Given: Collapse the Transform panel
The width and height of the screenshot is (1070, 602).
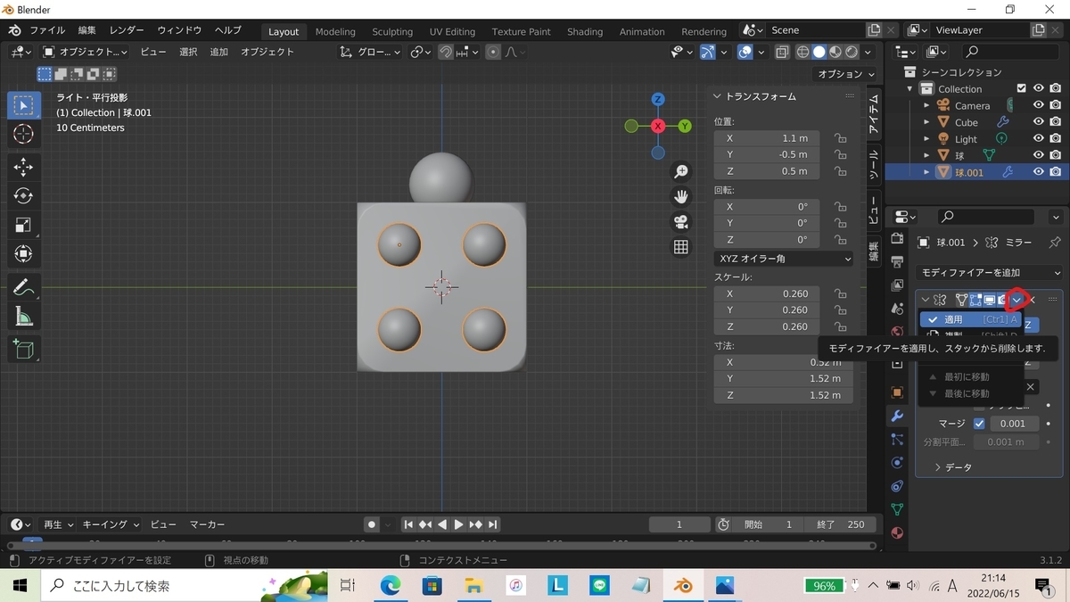Looking at the screenshot, I should [719, 96].
